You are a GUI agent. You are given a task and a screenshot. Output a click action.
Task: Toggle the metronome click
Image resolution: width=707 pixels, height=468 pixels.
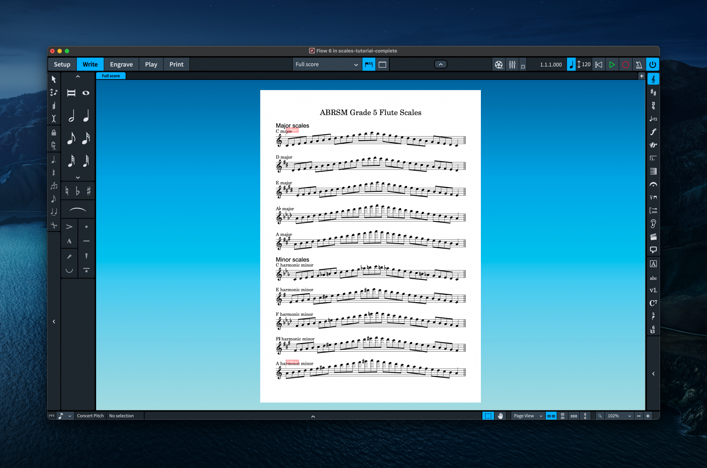click(x=639, y=65)
